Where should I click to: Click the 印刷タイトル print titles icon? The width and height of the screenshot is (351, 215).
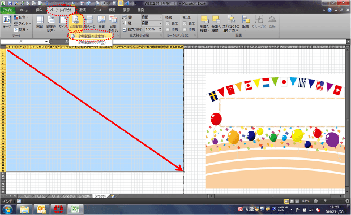113,24
